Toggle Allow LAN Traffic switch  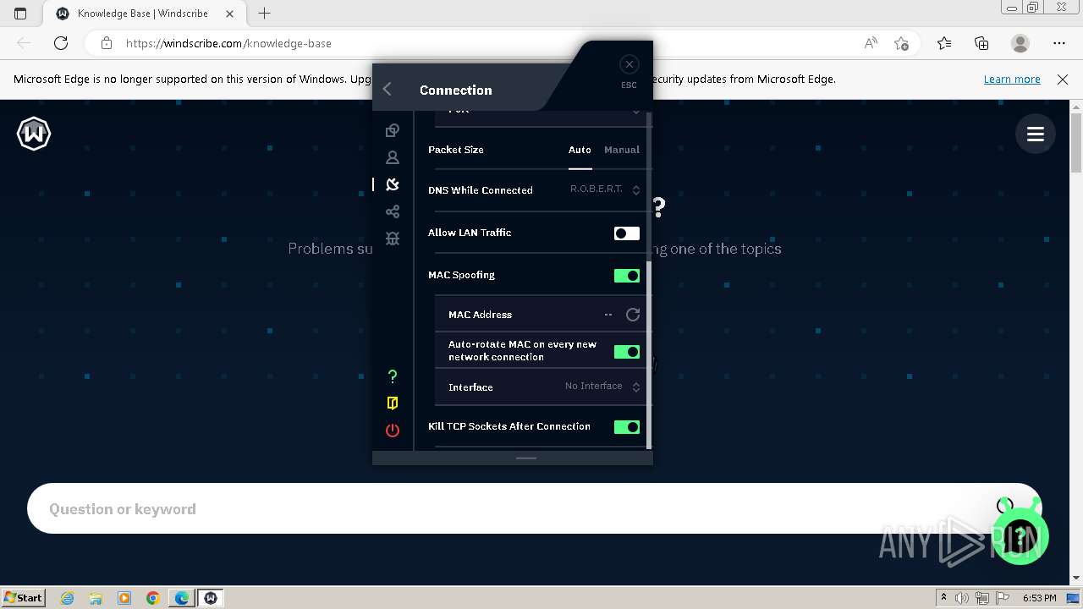(x=627, y=233)
